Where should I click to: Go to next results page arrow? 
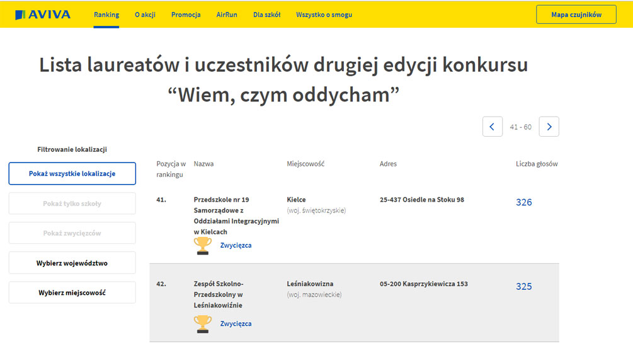tap(549, 127)
